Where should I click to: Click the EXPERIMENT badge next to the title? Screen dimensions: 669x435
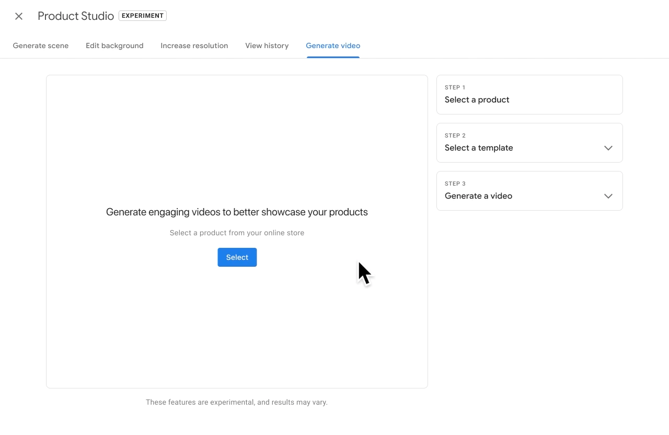pyautogui.click(x=143, y=16)
